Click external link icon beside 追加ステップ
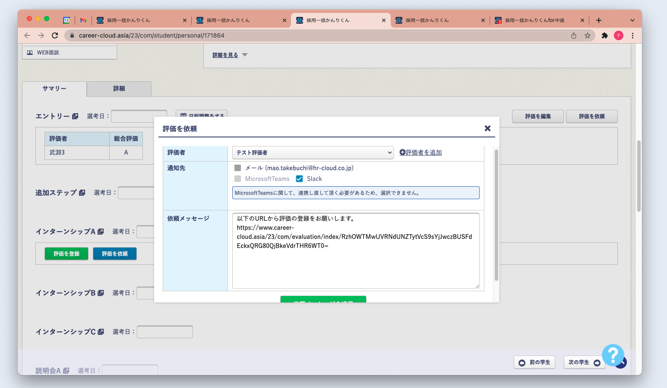Screen dimensions: 667x388 (x=82, y=193)
